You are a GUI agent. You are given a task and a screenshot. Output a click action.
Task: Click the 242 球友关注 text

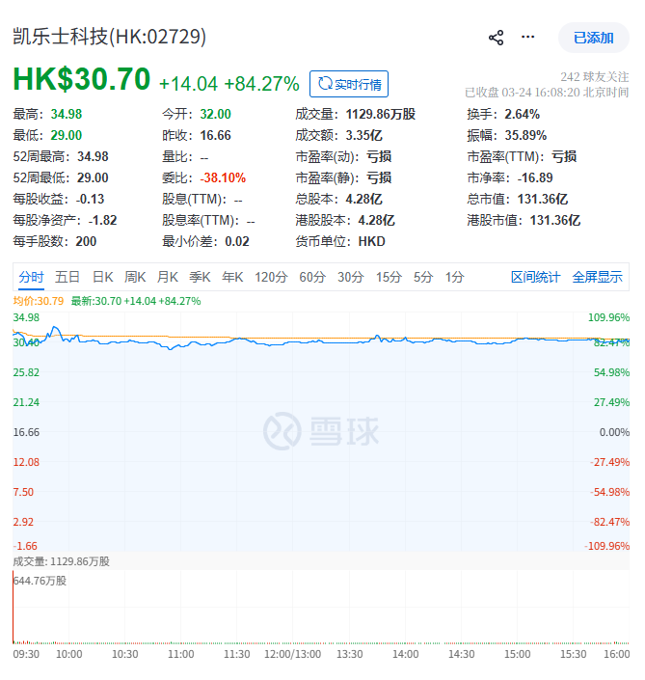tap(594, 77)
